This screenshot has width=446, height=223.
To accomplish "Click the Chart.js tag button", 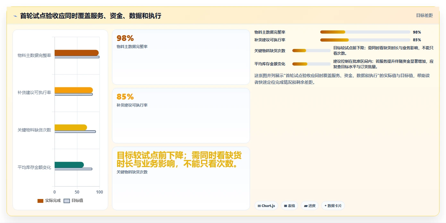I will [x=266, y=206].
